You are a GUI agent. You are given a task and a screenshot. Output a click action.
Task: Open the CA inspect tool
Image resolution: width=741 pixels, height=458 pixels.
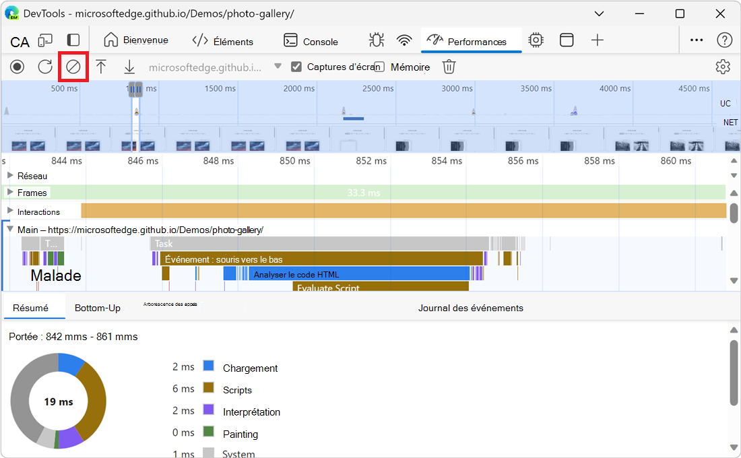(20, 42)
